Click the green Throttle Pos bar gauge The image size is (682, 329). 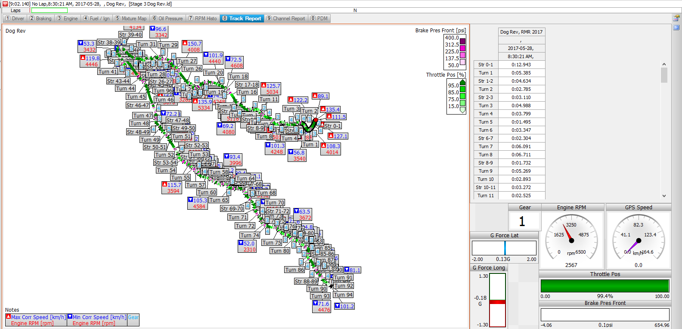(604, 286)
